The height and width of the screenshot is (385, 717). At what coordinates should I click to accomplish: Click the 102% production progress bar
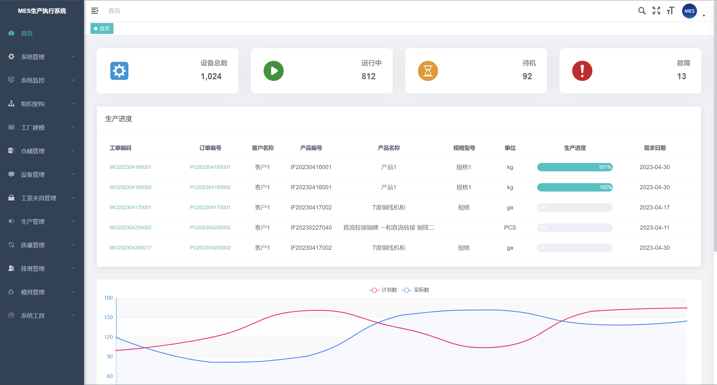click(575, 187)
